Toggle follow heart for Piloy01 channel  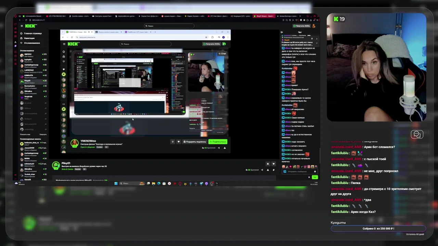(273, 164)
